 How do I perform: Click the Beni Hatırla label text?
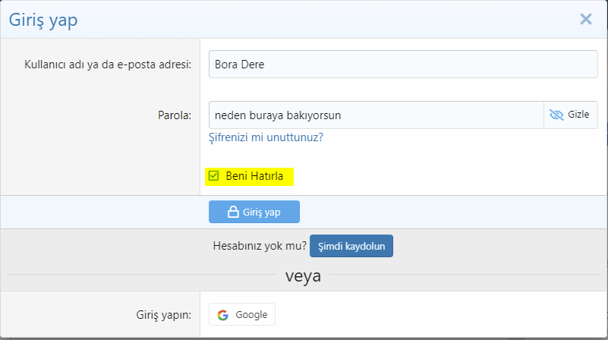coord(254,176)
